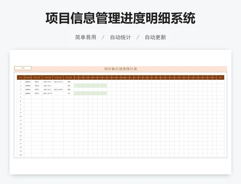The width and height of the screenshot is (241, 184).
Task: Select the '序号' column header
Action: tap(21, 77)
